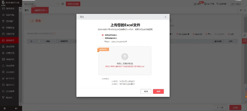Expand the store selector dropdown arrow in header
The height and width of the screenshot is (111, 247).
pyautogui.click(x=58, y=4)
